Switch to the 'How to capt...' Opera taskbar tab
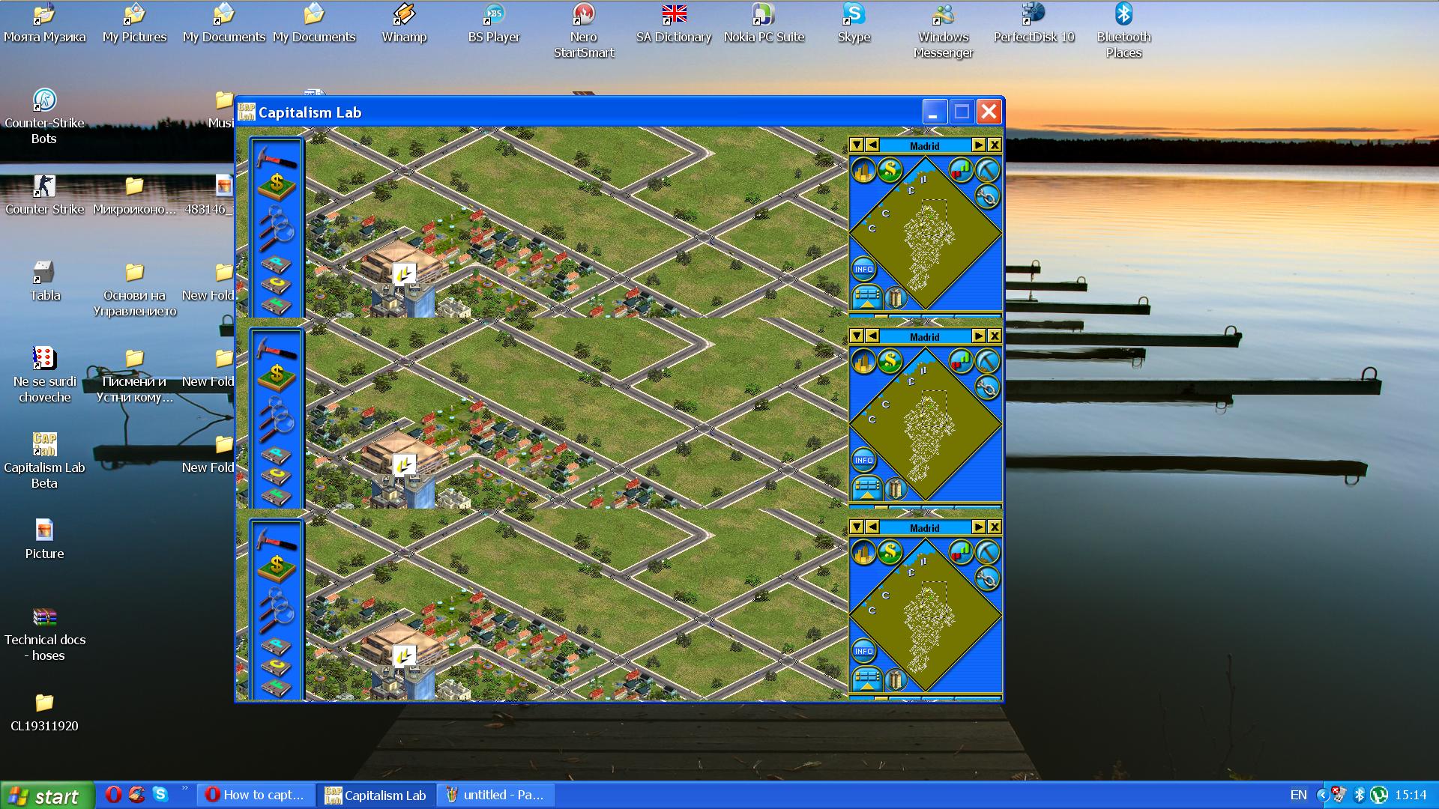Screen dimensions: 1439x809 (256, 795)
